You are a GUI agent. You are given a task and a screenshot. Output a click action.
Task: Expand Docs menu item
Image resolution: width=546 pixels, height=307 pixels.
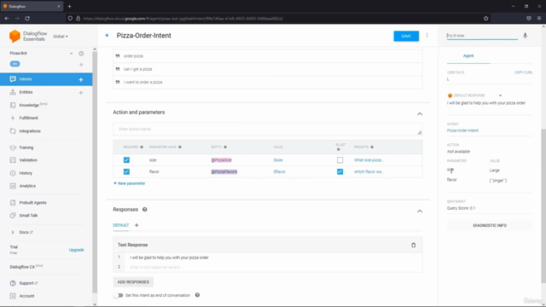pos(13,232)
